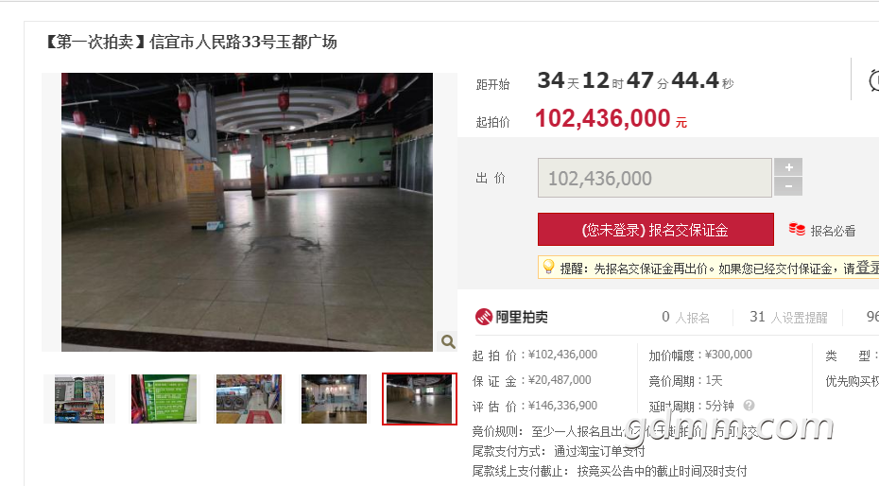
Task: Click the 阿里拍卖 logo
Action: click(511, 317)
